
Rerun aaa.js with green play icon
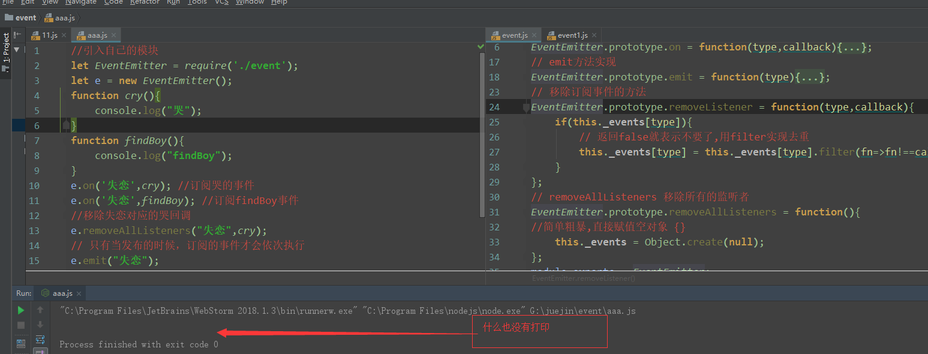pyautogui.click(x=21, y=310)
